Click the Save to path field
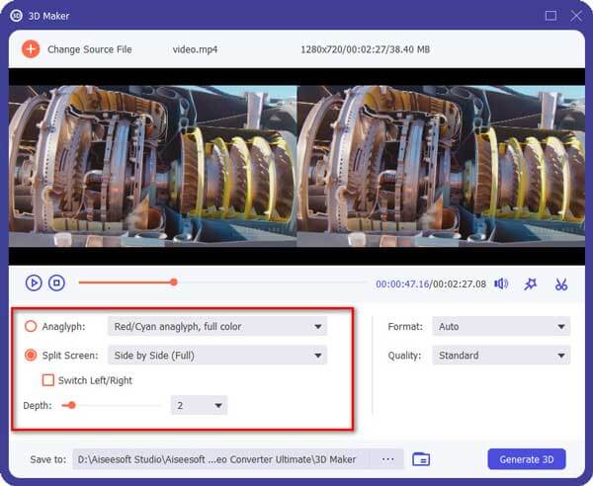Viewport: 593px width, 486px height. (221, 458)
